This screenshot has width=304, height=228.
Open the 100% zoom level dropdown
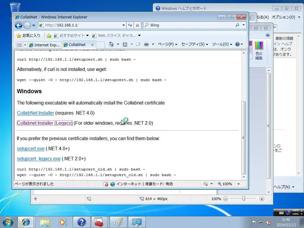click(x=238, y=184)
